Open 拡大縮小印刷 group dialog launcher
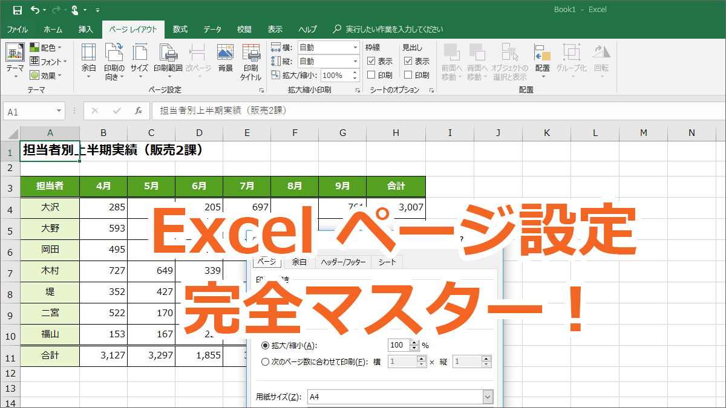The width and height of the screenshot is (726, 408). [x=359, y=90]
